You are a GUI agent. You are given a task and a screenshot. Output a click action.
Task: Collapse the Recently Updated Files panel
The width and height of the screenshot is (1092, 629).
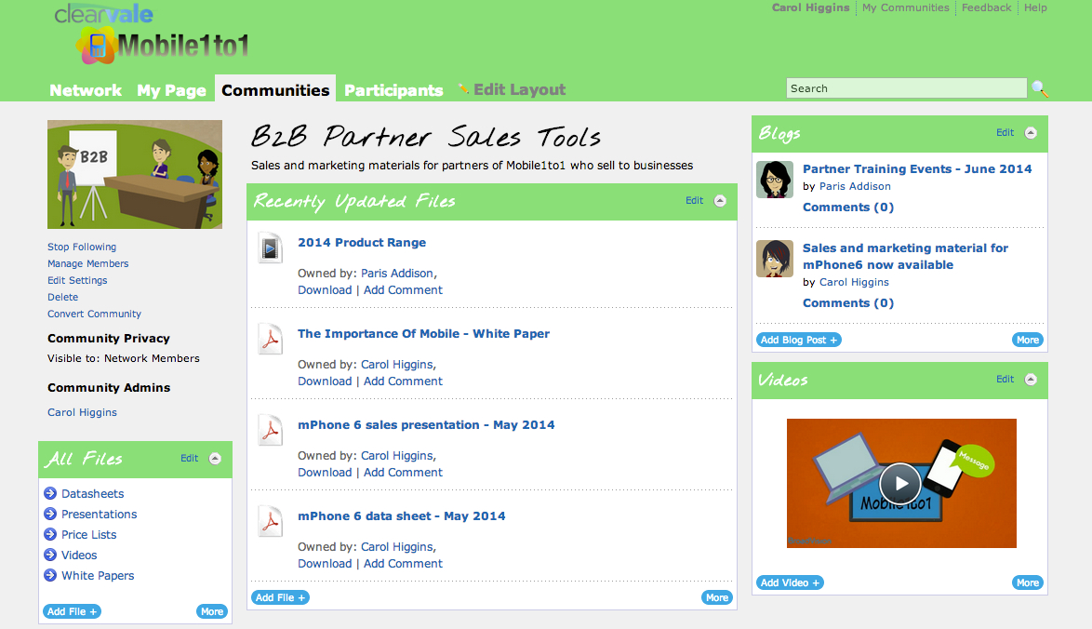coord(720,201)
